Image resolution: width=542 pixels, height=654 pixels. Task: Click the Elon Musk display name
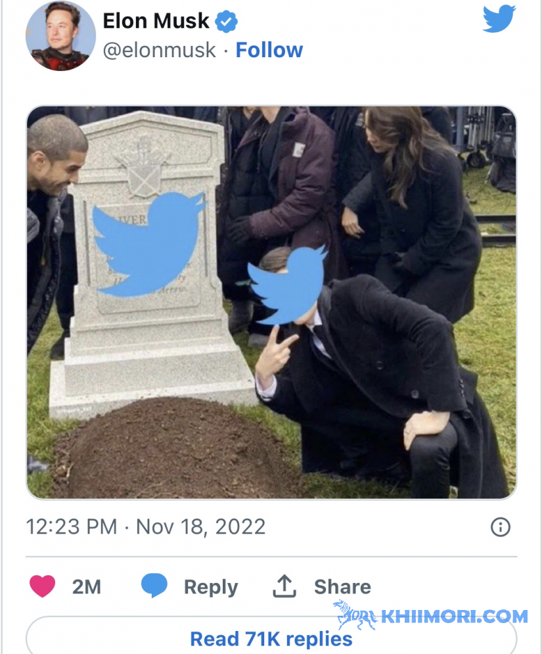(156, 21)
